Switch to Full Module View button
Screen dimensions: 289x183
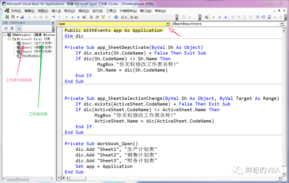click(63, 178)
